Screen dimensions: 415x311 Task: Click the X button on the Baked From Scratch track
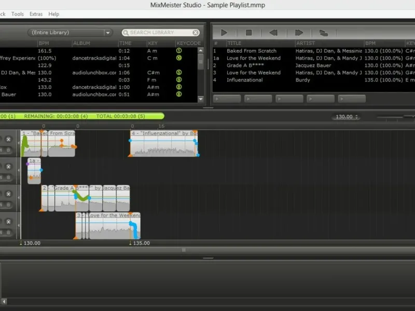(x=8, y=139)
